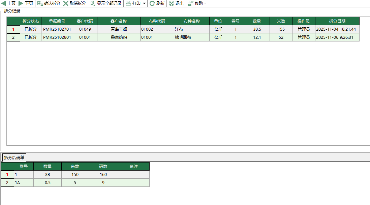
Task: Open the print (打印) dropdown arrow
Action: pos(144,3)
